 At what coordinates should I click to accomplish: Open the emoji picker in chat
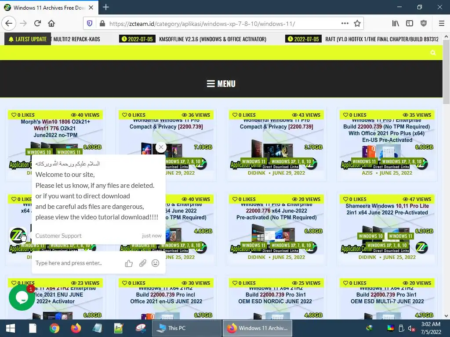click(155, 263)
